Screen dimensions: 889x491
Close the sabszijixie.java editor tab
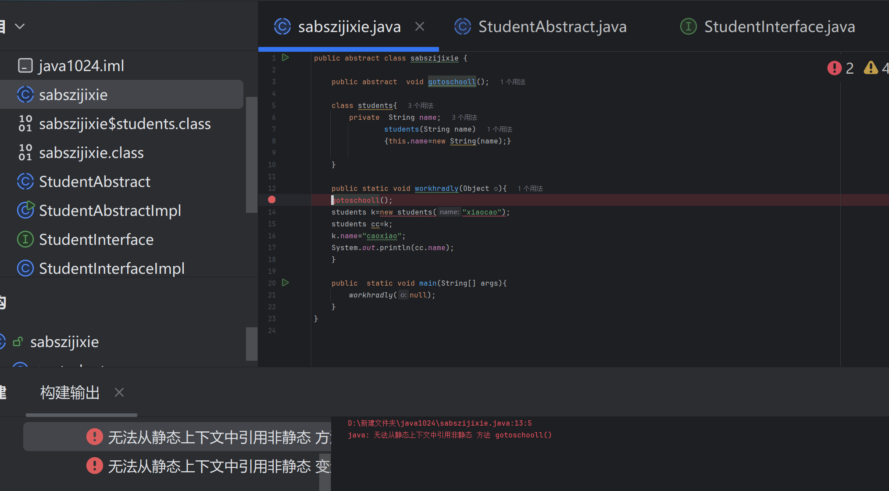coord(419,27)
